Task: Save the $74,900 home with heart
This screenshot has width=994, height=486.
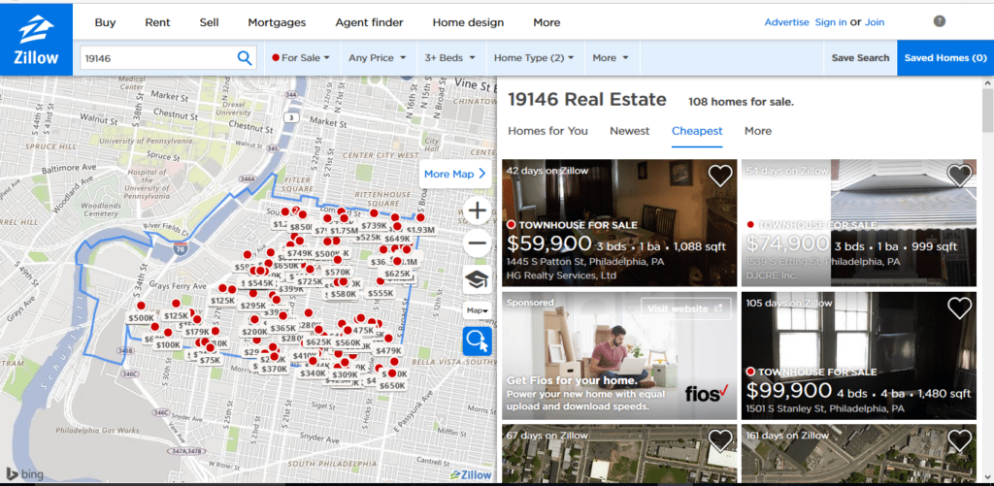Action: pos(959,176)
